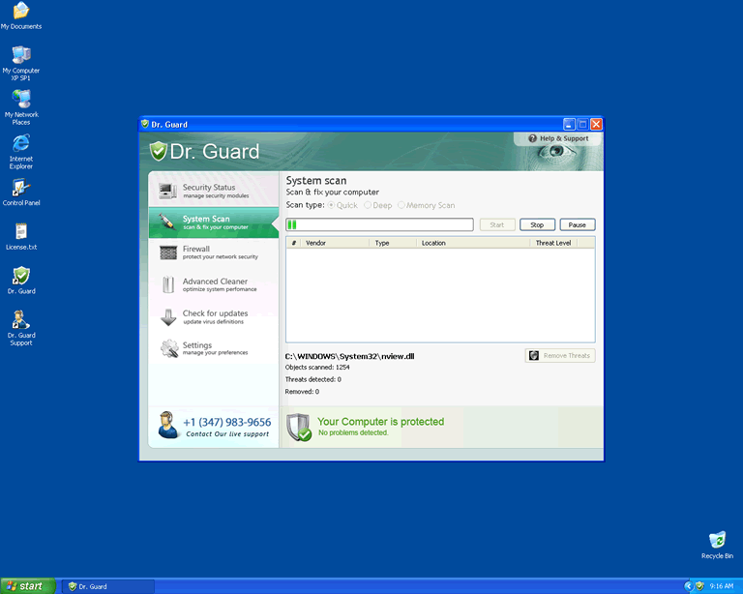Select the Deep scan type
The width and height of the screenshot is (743, 594).
click(368, 205)
